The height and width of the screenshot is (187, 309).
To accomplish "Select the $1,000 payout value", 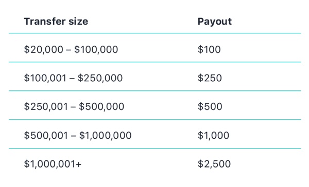I will point(213,136).
